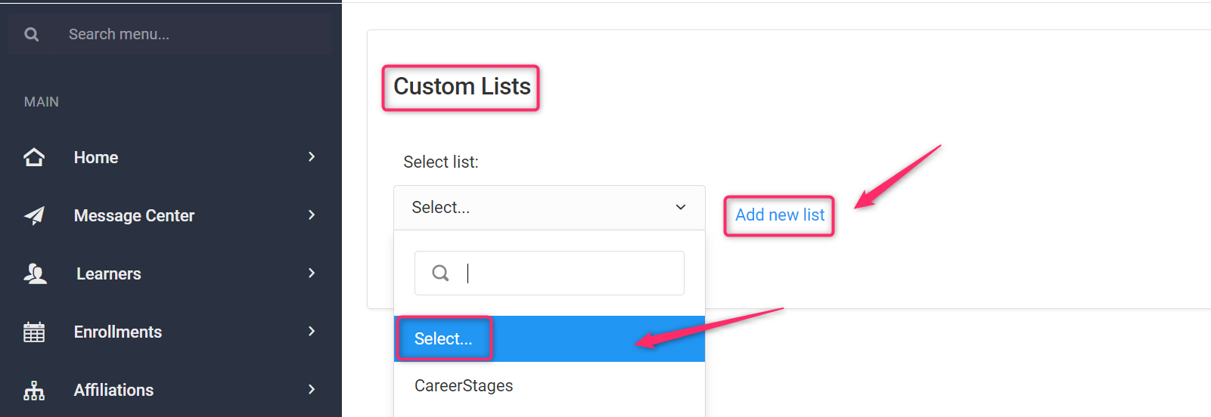Open Message Center from the sidebar

pyautogui.click(x=134, y=215)
